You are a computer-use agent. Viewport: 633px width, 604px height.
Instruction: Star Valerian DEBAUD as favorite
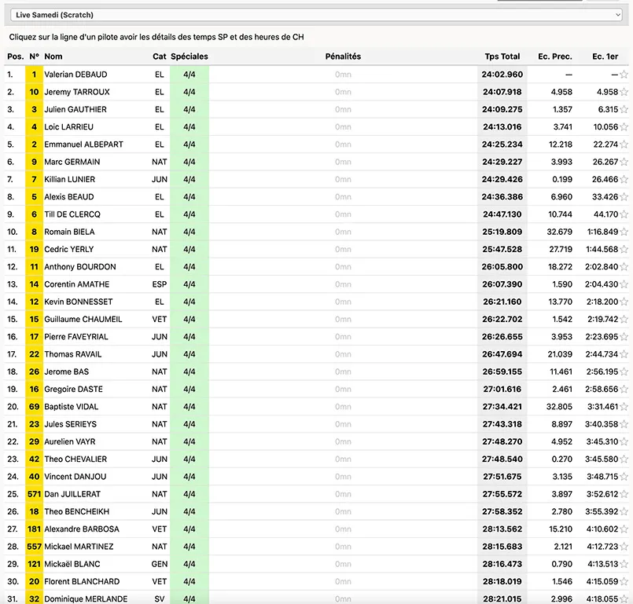[x=624, y=74]
